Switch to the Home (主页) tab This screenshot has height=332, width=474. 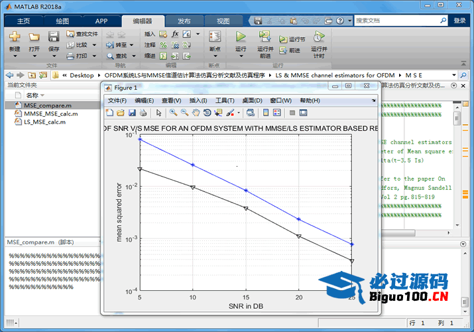click(x=23, y=21)
